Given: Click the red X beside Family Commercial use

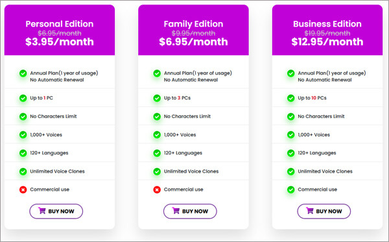Looking at the screenshot, I should 157,190.
